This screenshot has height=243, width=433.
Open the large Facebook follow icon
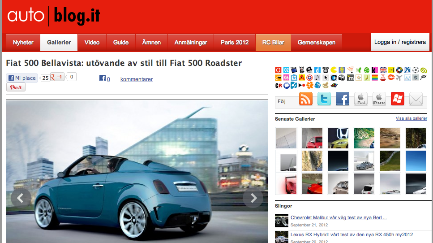[343, 99]
